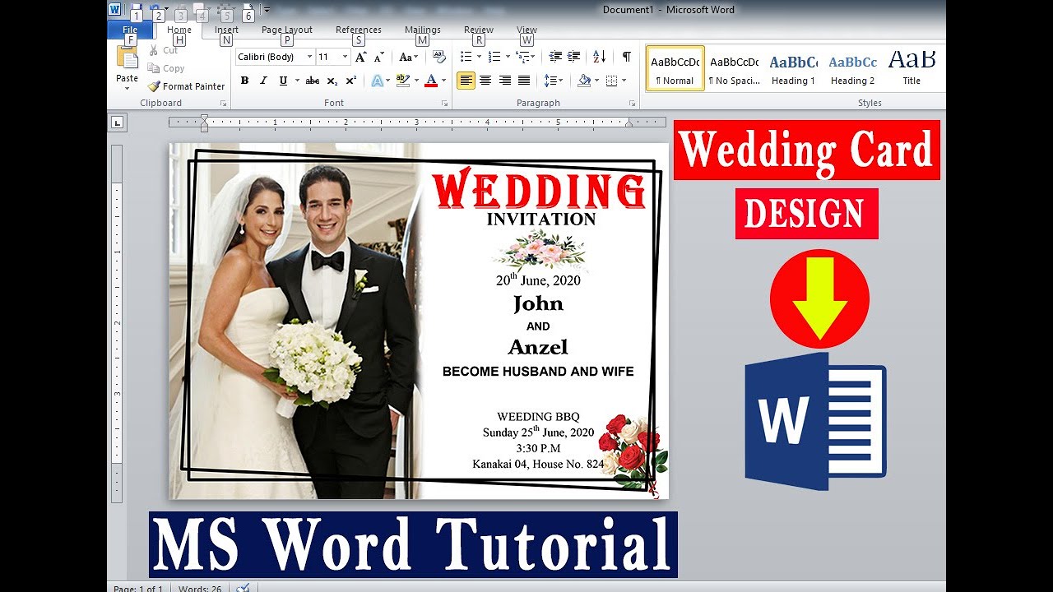
Task: Increase the paragraph indent
Action: [574, 57]
